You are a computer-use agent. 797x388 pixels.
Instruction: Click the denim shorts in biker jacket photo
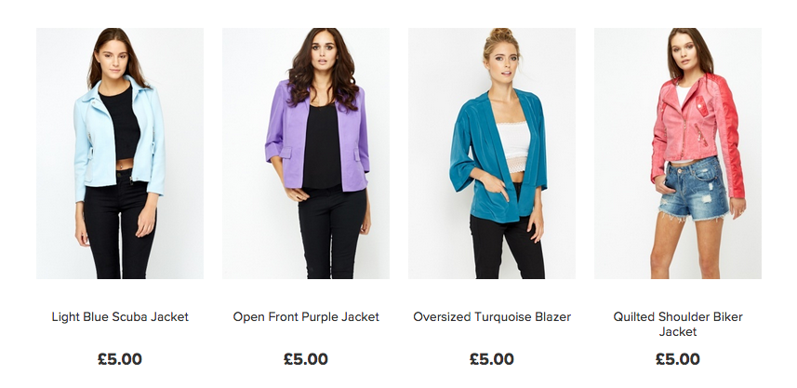click(x=696, y=189)
